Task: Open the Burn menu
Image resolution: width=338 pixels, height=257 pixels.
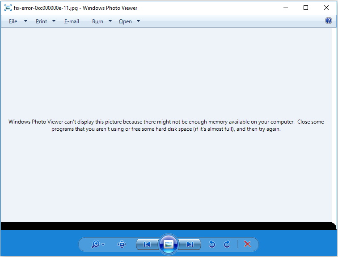Action: (97, 21)
